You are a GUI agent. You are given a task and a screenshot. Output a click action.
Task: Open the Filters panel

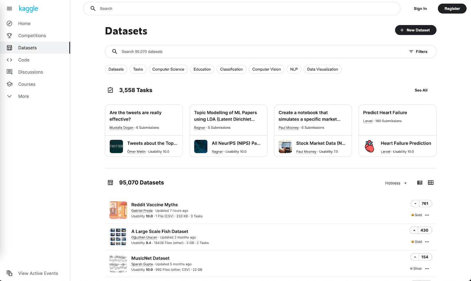click(x=418, y=52)
